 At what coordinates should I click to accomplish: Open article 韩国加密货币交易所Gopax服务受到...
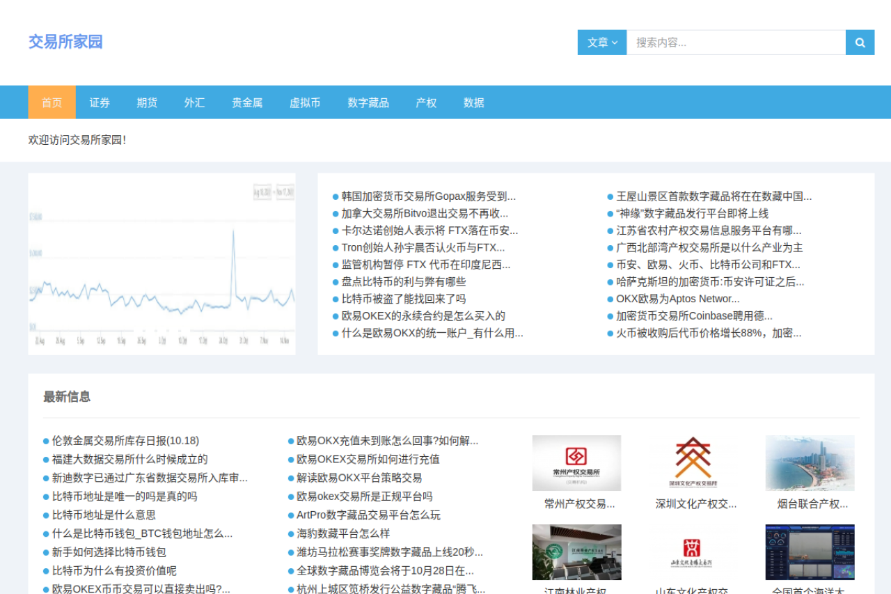(x=429, y=196)
